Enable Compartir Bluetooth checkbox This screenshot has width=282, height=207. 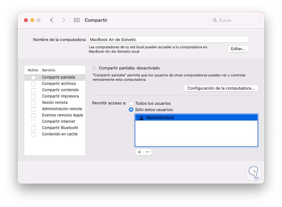pos(33,128)
